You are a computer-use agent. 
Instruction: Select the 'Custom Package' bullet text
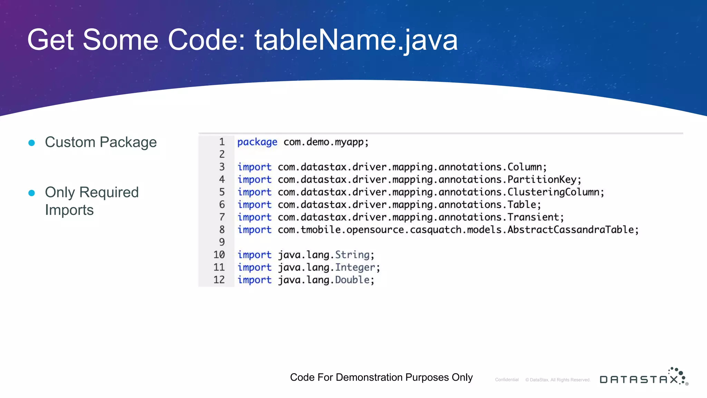click(x=101, y=142)
